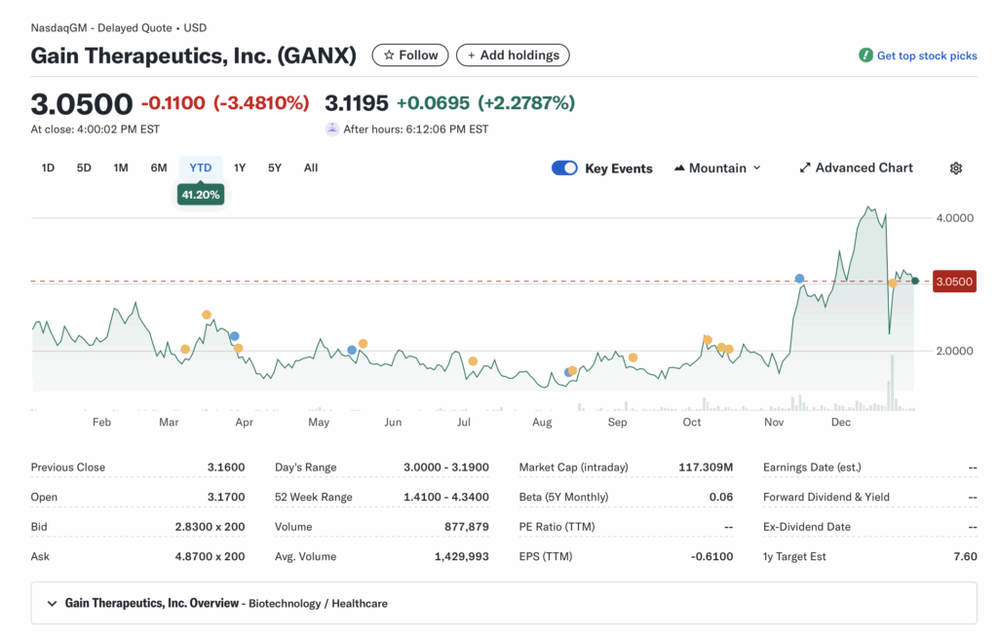Click the red current price tag 3.0500
This screenshot has width=998, height=637.
click(x=953, y=281)
